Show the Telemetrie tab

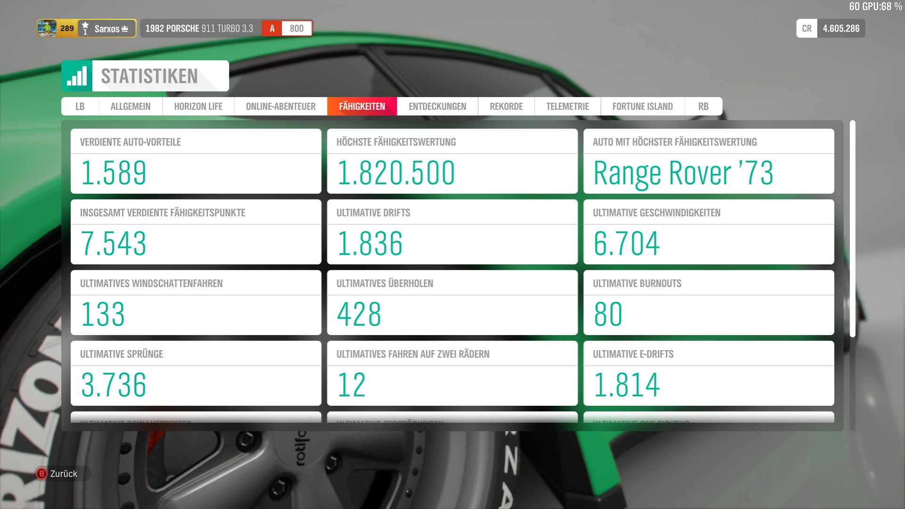(567, 107)
